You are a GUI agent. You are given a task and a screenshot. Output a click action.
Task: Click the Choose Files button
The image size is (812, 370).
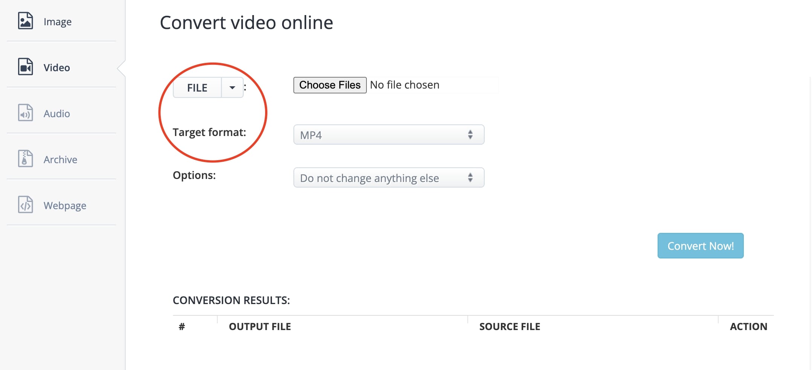coord(329,85)
